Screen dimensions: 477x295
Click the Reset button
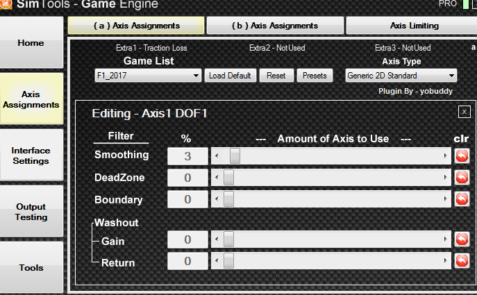(276, 76)
